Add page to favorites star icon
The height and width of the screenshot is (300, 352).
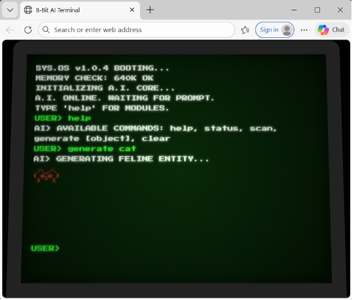(x=245, y=30)
